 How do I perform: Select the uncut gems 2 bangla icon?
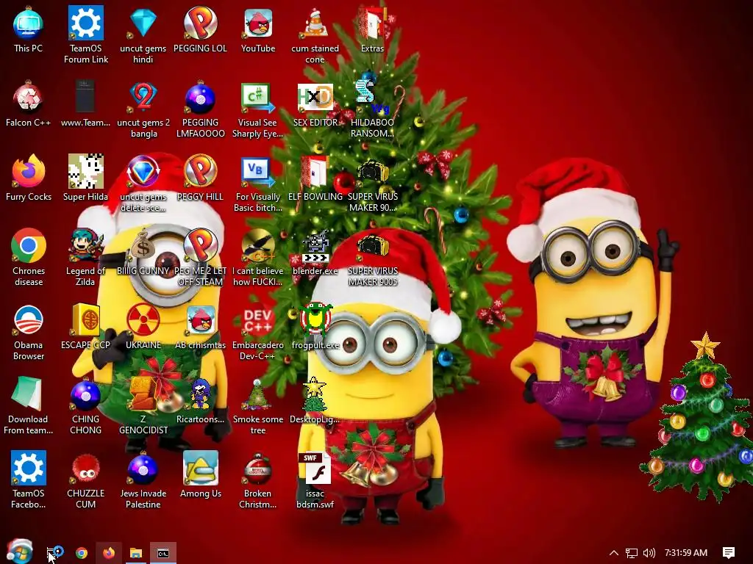pos(143,109)
